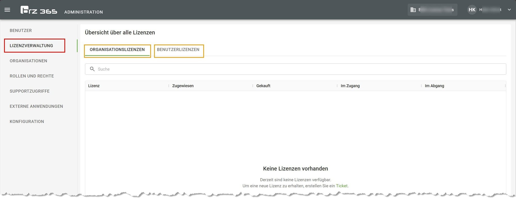
Task: Sort by the Gekauft column header
Action: (x=263, y=86)
